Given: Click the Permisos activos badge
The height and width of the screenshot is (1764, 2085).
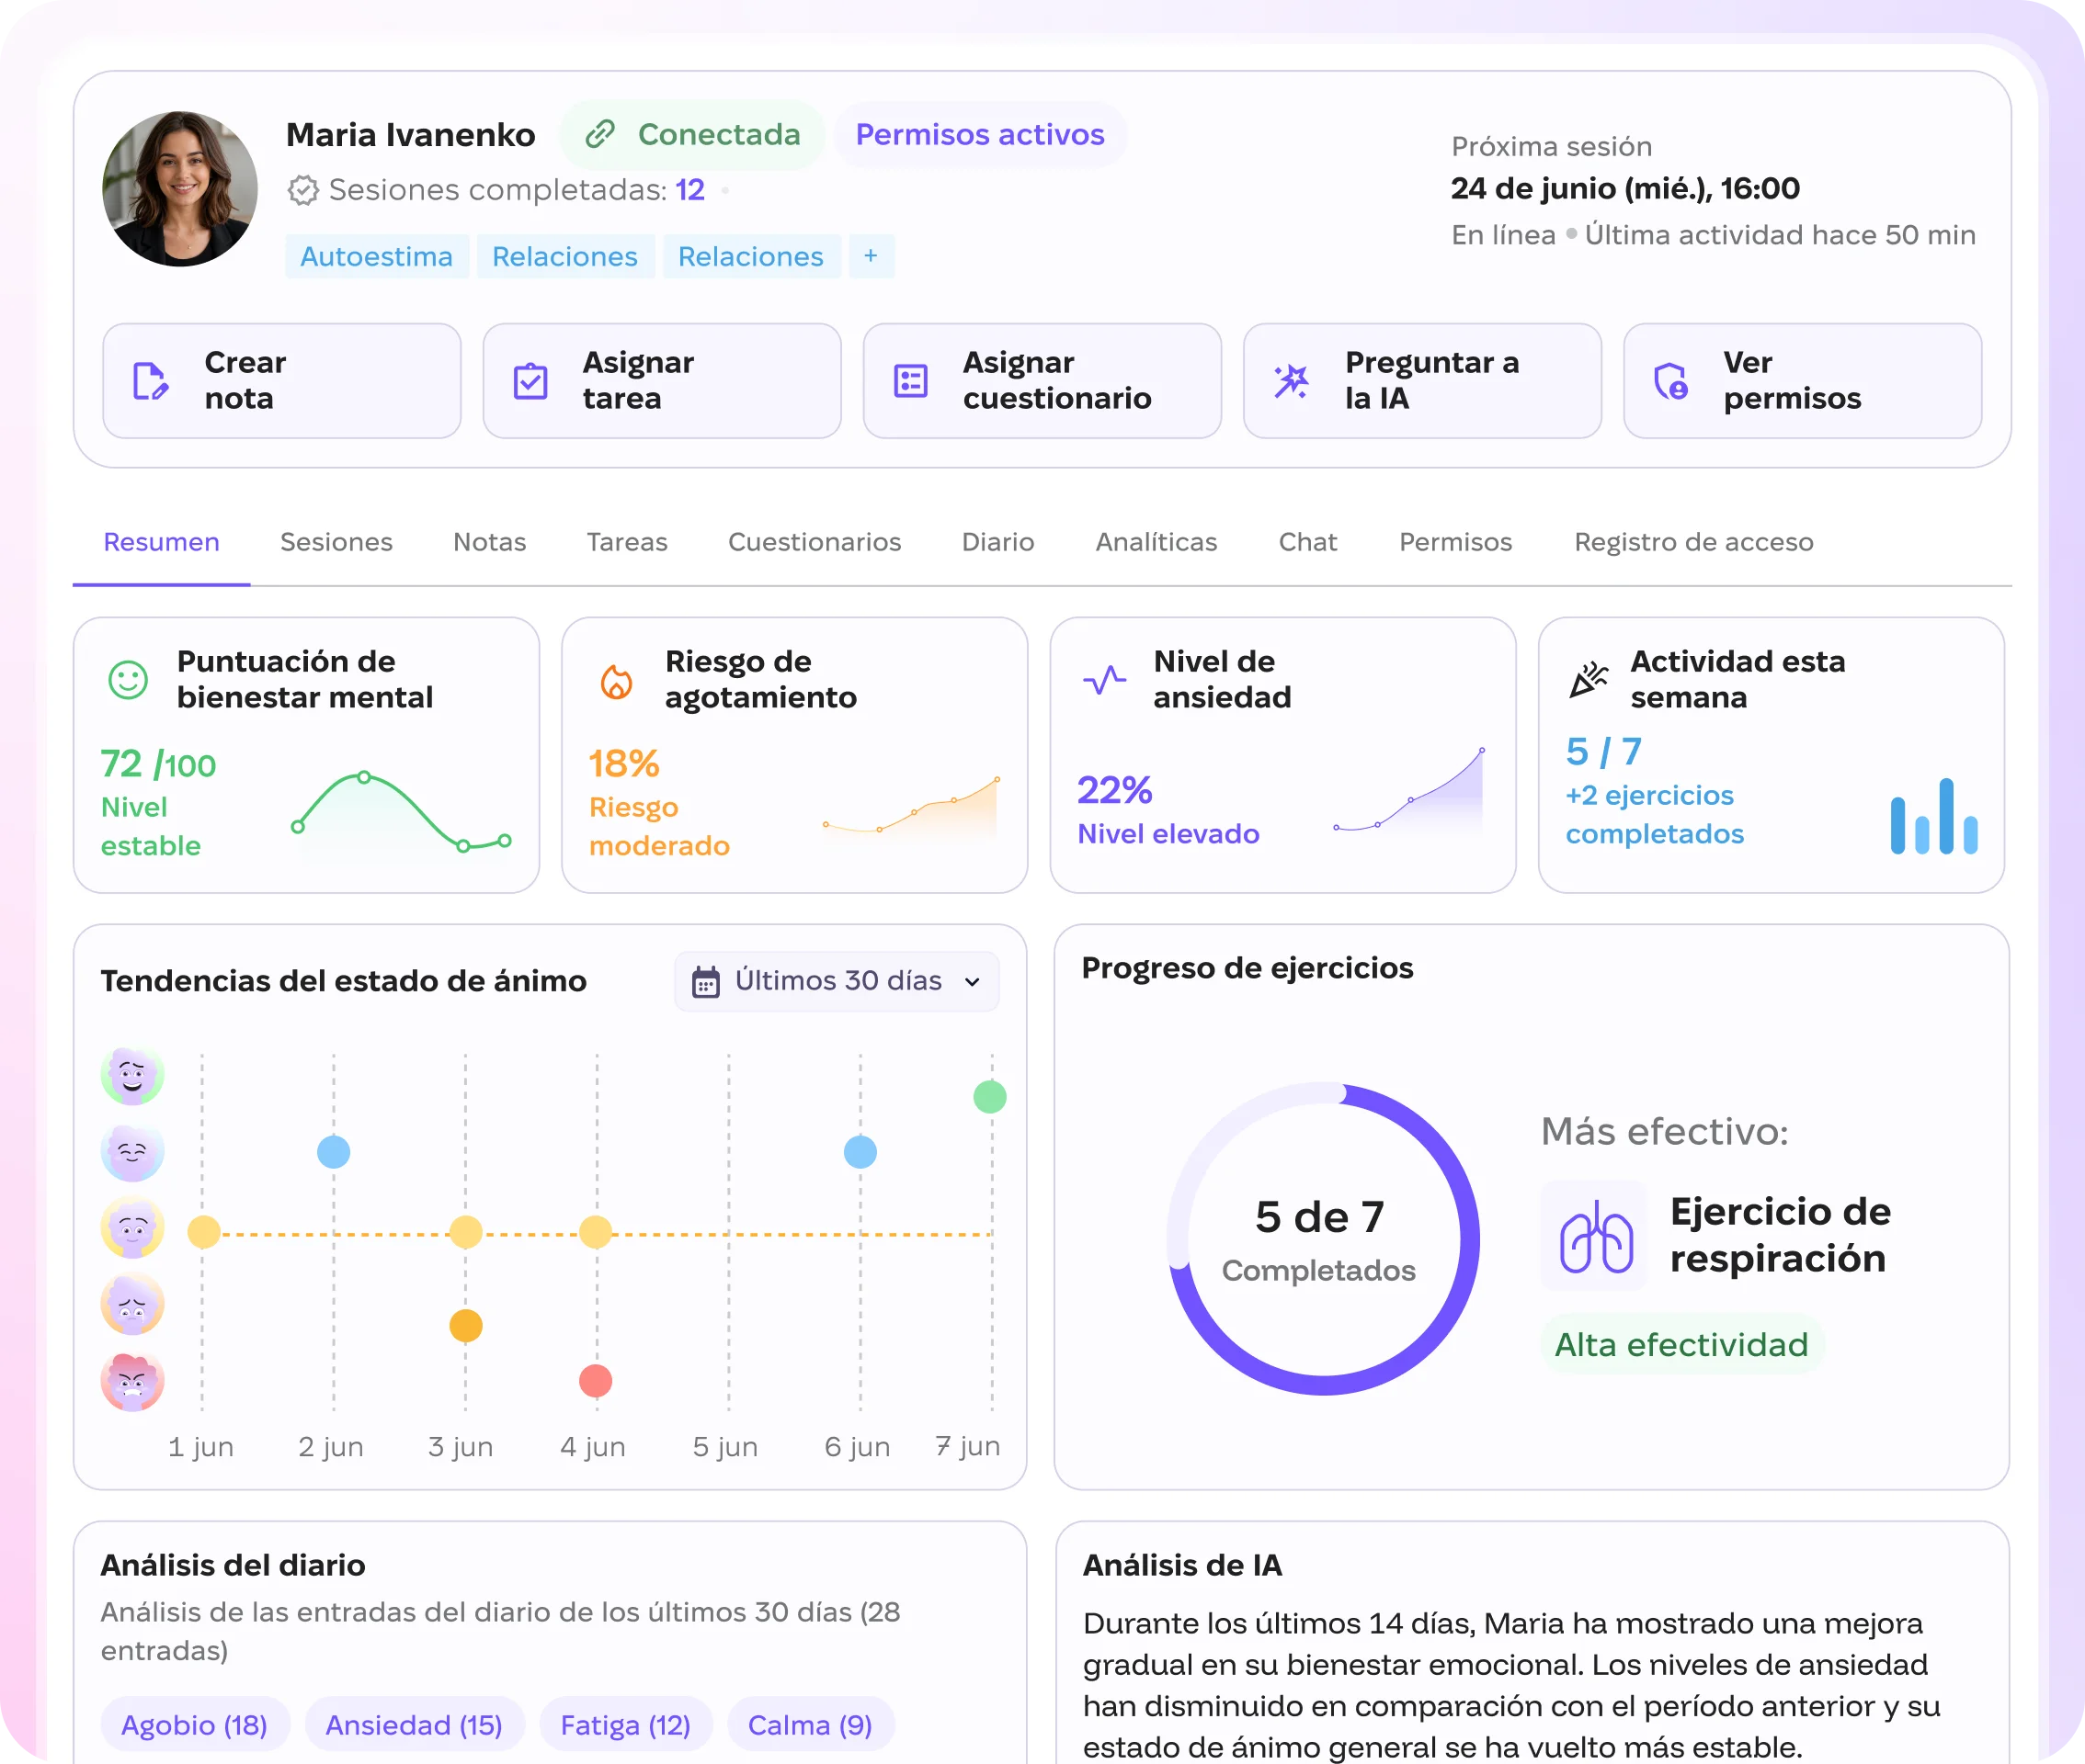Looking at the screenshot, I should (979, 134).
